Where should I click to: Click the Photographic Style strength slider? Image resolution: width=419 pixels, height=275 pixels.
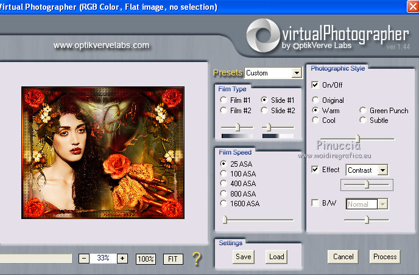pyautogui.click(x=357, y=139)
